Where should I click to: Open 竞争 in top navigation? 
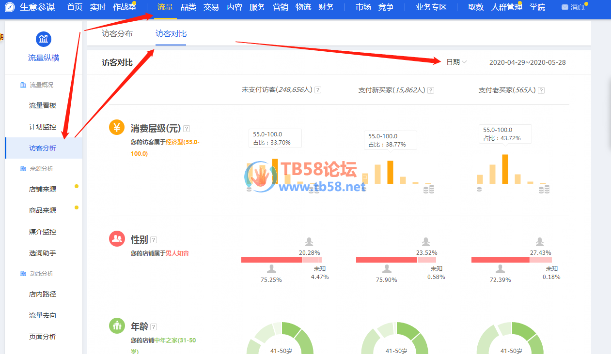tap(386, 7)
